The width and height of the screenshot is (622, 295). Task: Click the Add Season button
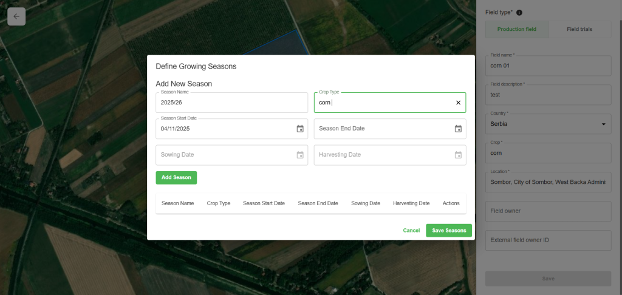pos(176,178)
